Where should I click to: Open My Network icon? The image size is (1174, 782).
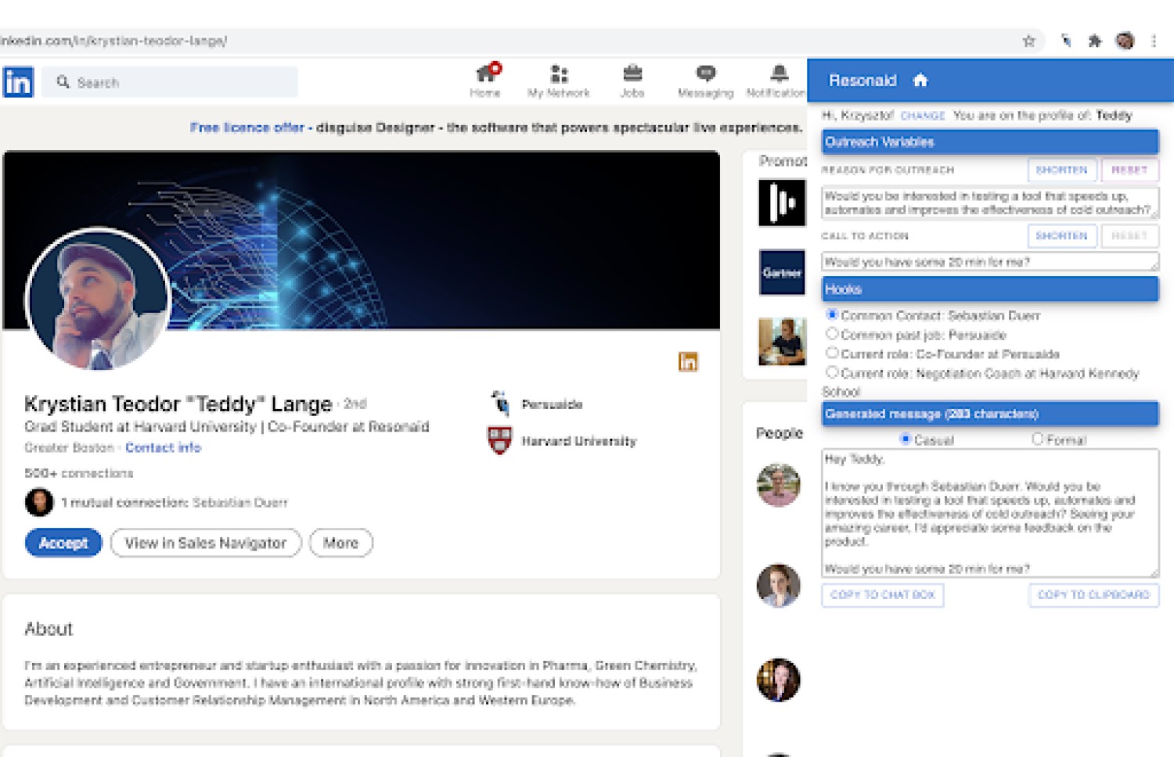[559, 74]
